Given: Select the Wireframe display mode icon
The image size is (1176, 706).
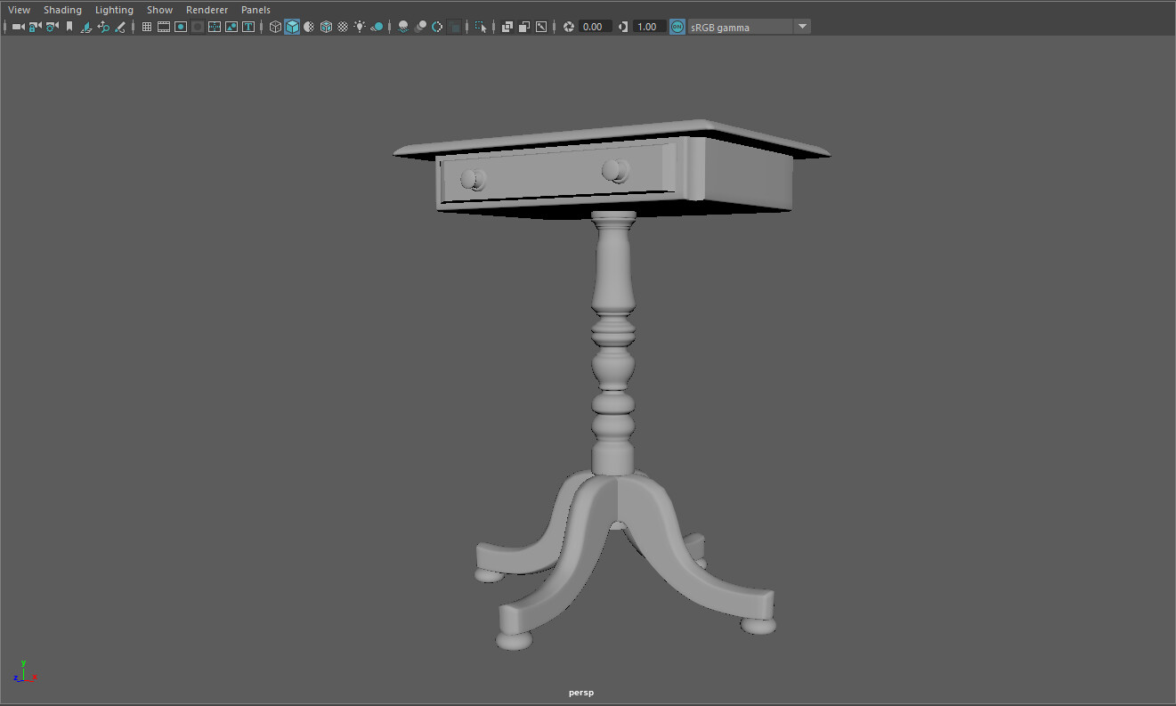Looking at the screenshot, I should 274,26.
